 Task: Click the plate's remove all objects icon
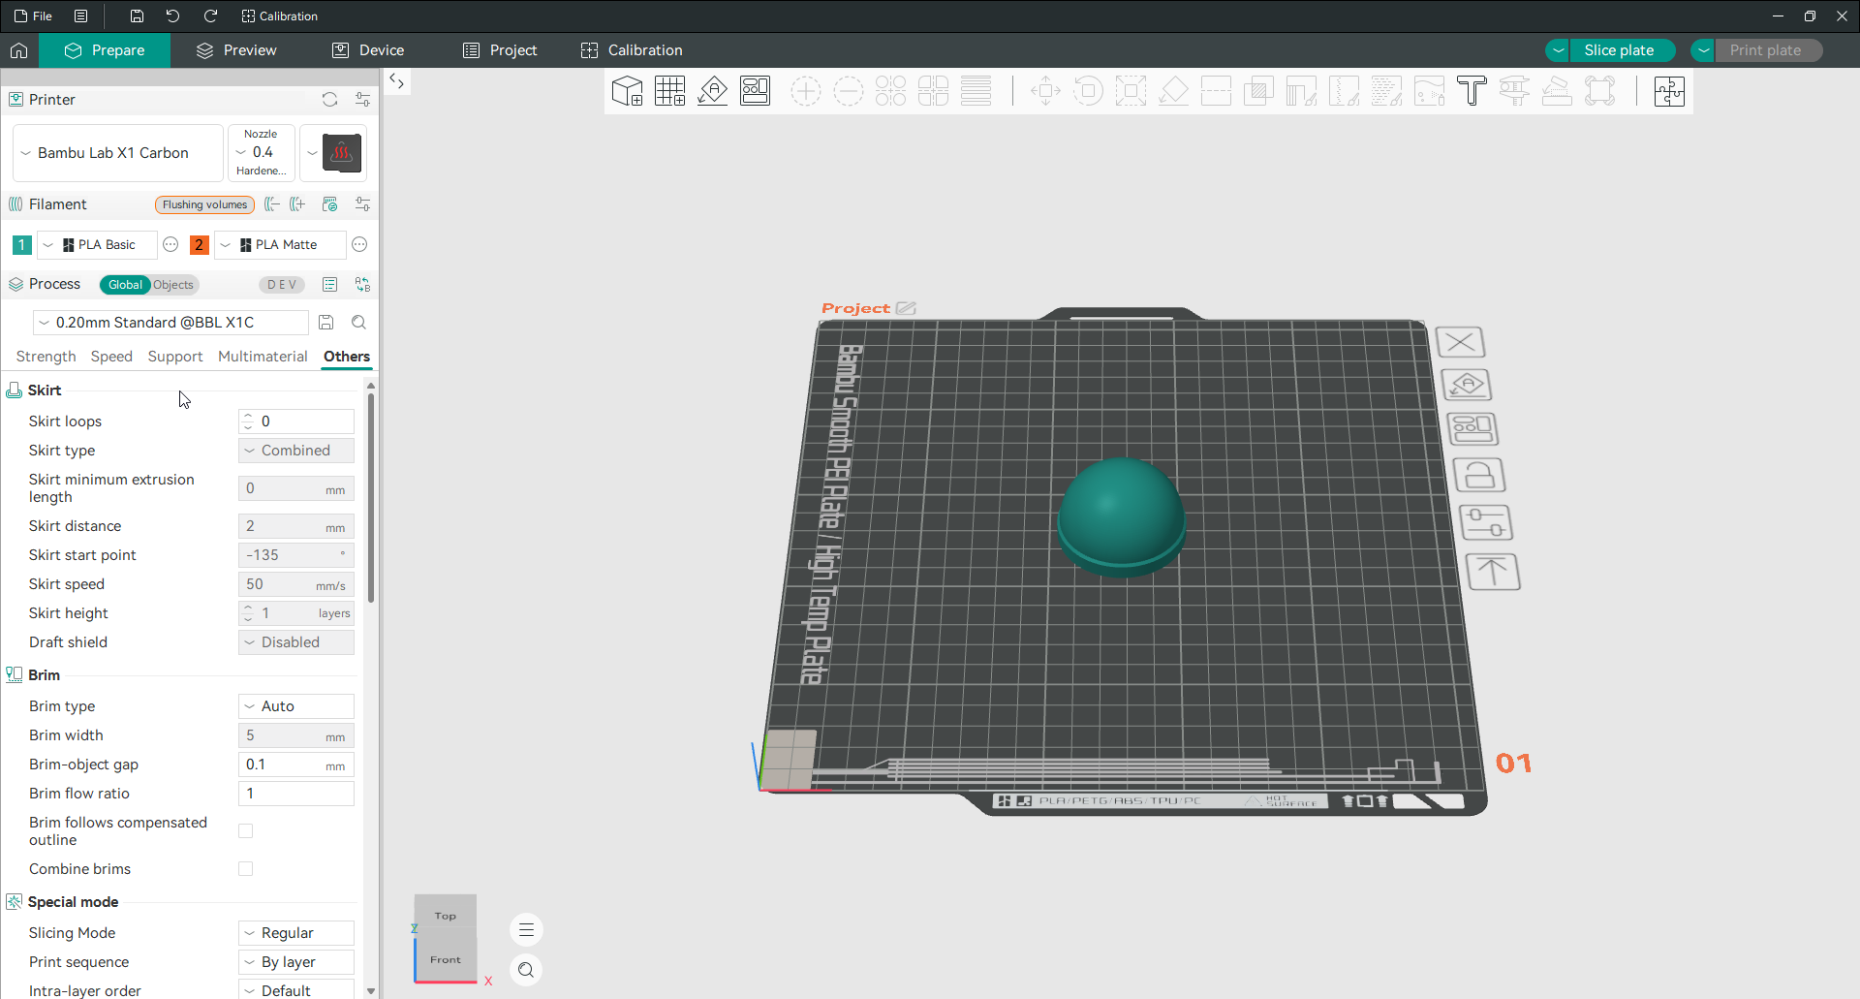click(x=1460, y=342)
